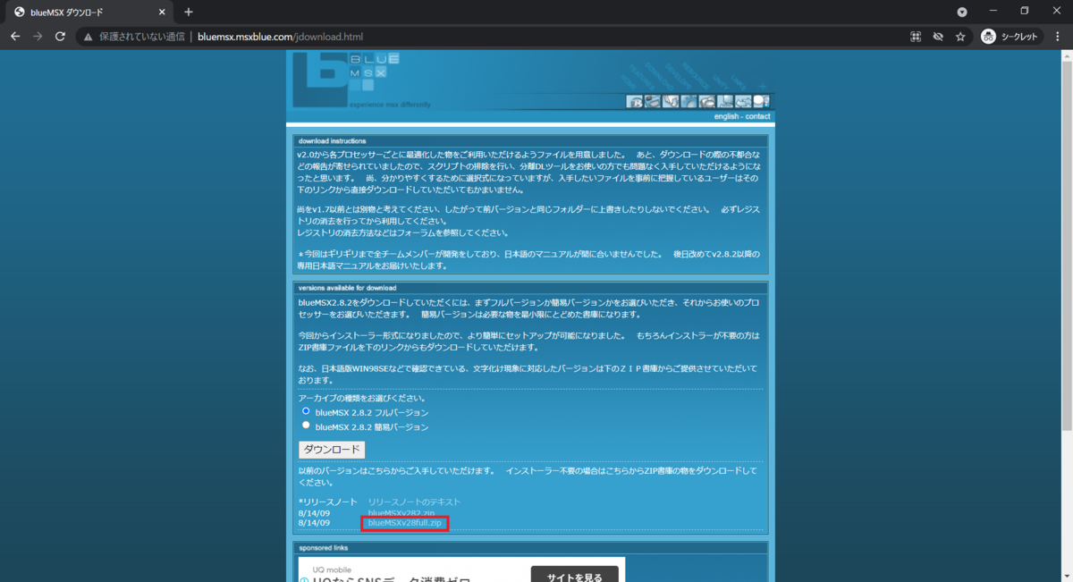The image size is (1073, 582).
Task: Open a new tab with plus button
Action: click(189, 12)
